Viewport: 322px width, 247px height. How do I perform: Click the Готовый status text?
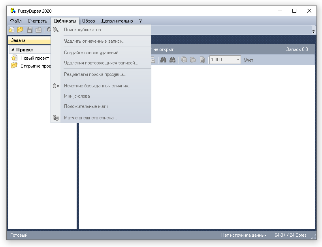(x=19, y=235)
